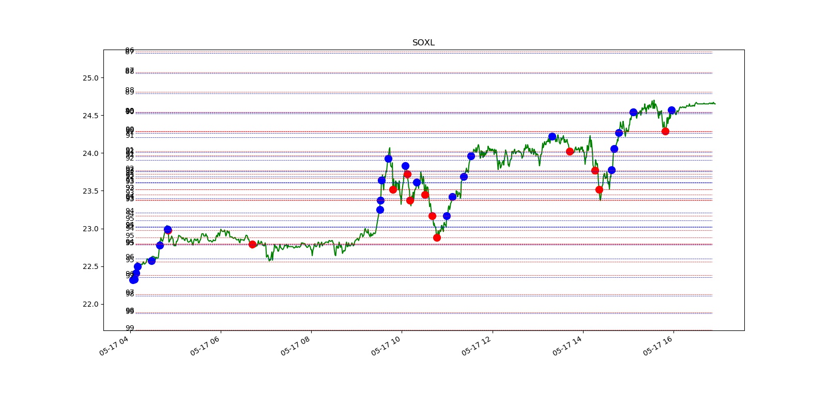Select the 23.0 y-axis tick label
This screenshot has height=413, width=827.
tap(90, 229)
